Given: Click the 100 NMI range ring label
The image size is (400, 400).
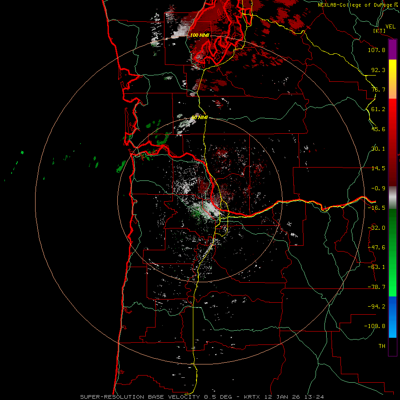Looking at the screenshot, I should pos(200,35).
